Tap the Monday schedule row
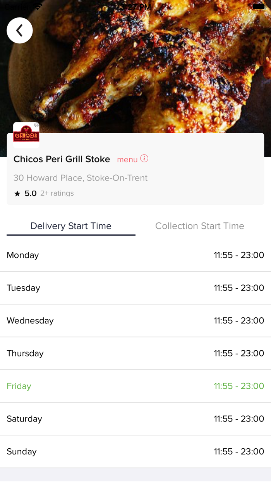Viewport: 271px width, 482px height. 135,255
